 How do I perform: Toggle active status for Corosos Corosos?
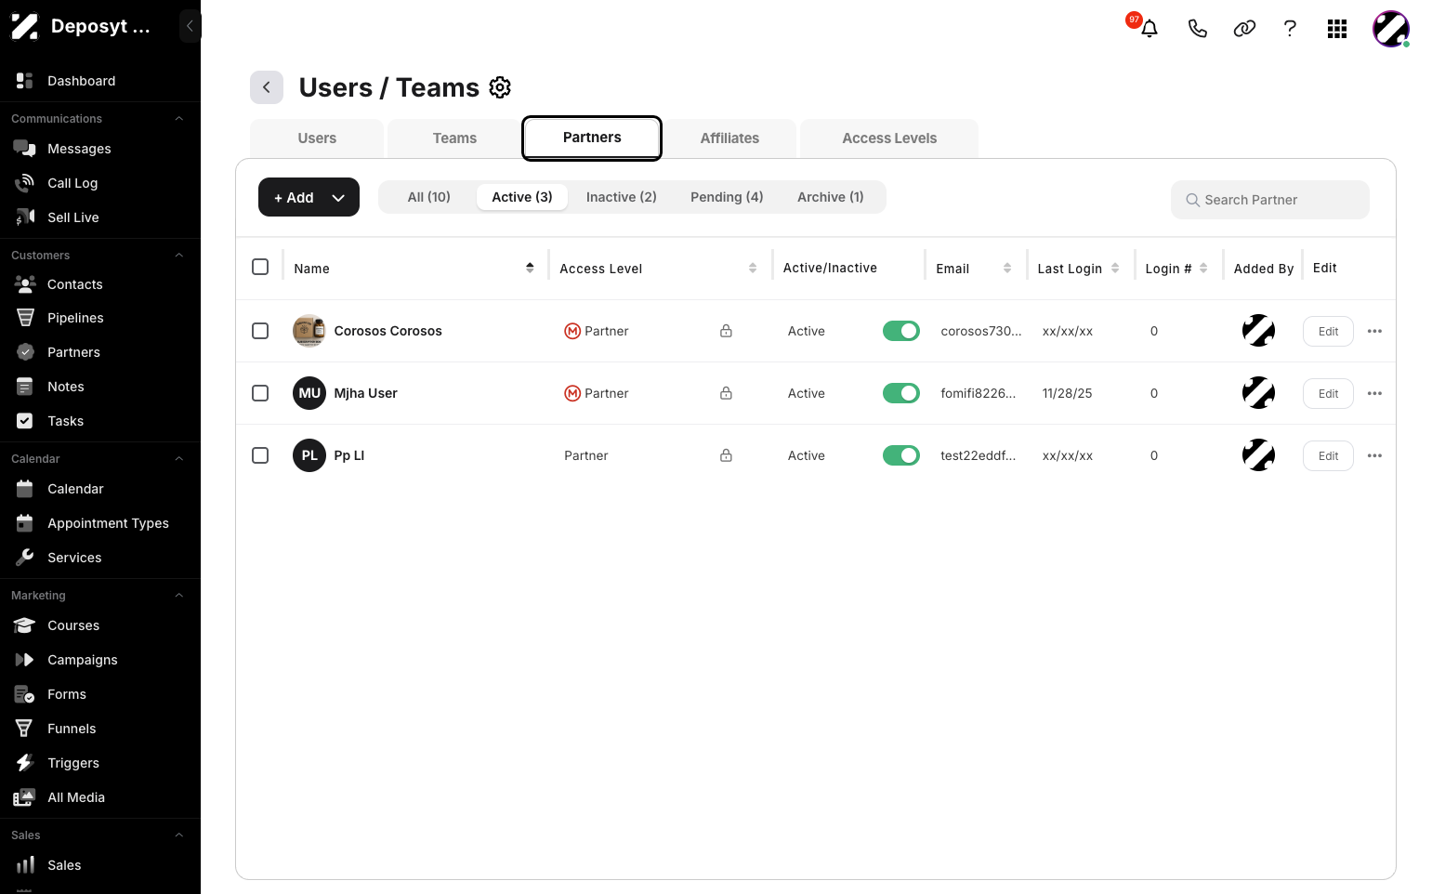pos(901,331)
